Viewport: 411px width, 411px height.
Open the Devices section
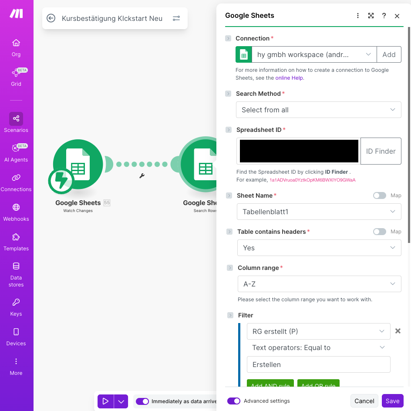click(16, 337)
